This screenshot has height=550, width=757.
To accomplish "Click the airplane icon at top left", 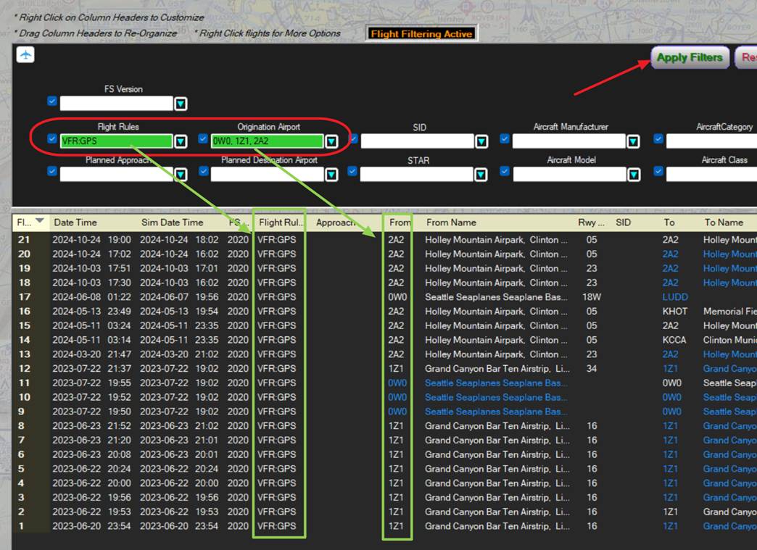I will [25, 55].
